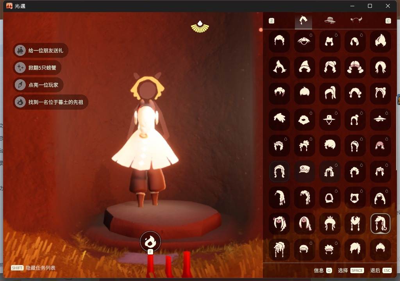Screen dimensions: 400x281
Task: Choose the conical hat with beaded chin strap
Action: tap(304, 41)
